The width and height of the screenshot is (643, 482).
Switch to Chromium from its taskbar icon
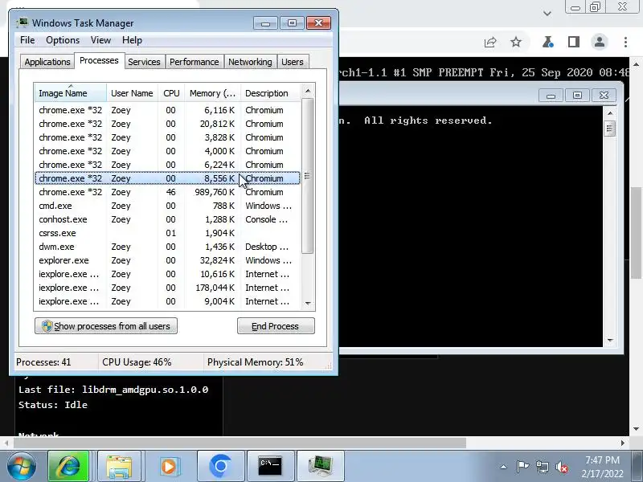220,466
